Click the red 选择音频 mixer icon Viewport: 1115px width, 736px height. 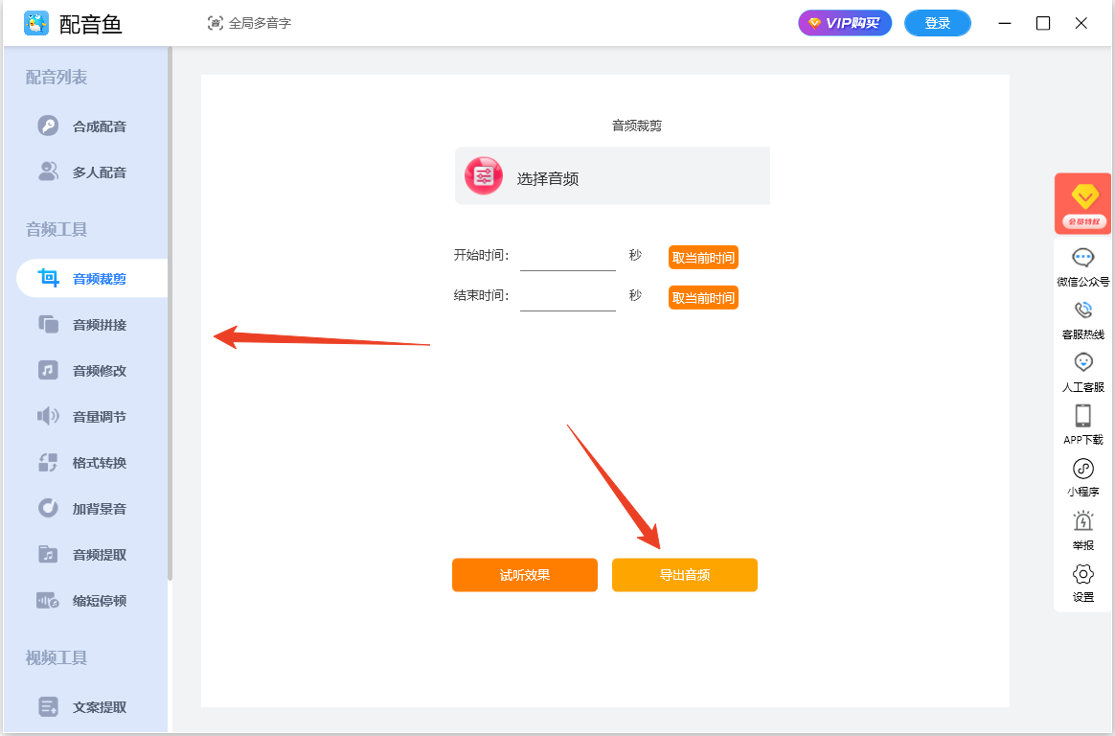484,175
